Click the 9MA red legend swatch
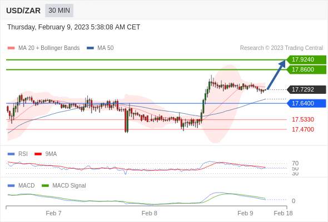This screenshot has width=328, height=222. [x=38, y=154]
